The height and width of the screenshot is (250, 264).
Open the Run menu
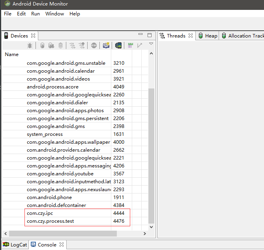point(36,13)
